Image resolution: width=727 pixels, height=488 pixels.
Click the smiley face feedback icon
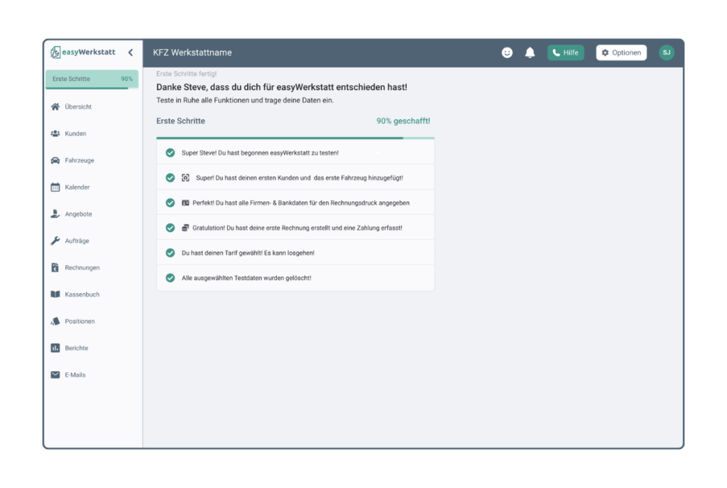pos(507,52)
